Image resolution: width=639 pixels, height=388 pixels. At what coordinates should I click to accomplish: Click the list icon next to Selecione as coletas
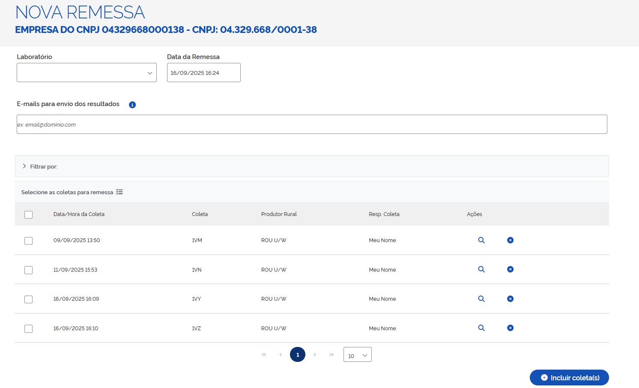[x=119, y=192]
